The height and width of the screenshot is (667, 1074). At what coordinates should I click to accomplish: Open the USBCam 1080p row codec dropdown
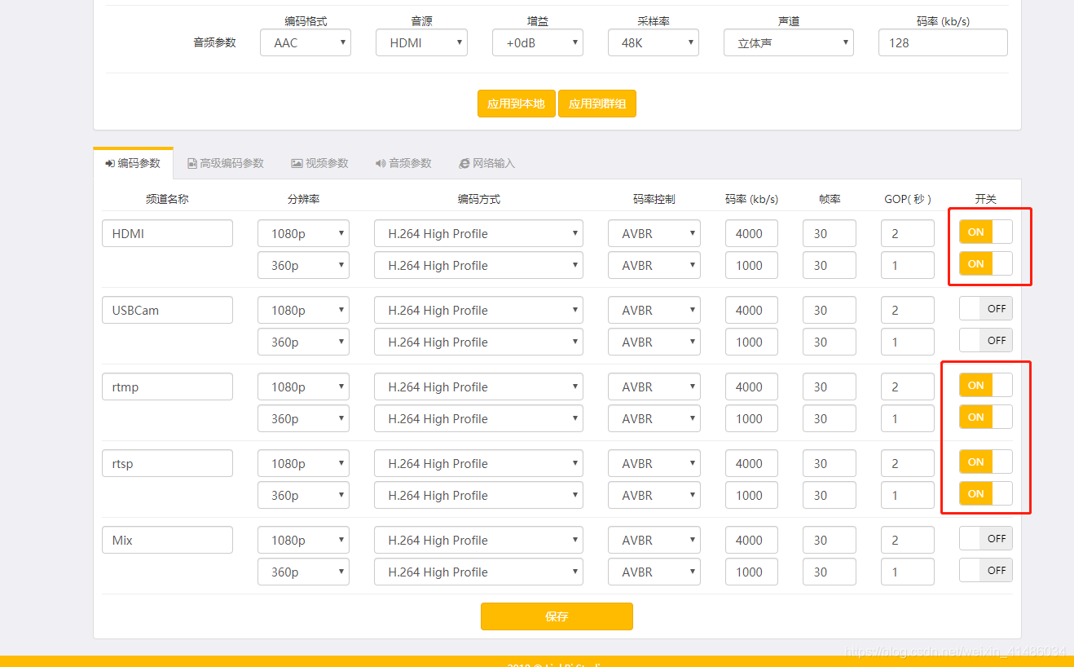(478, 310)
